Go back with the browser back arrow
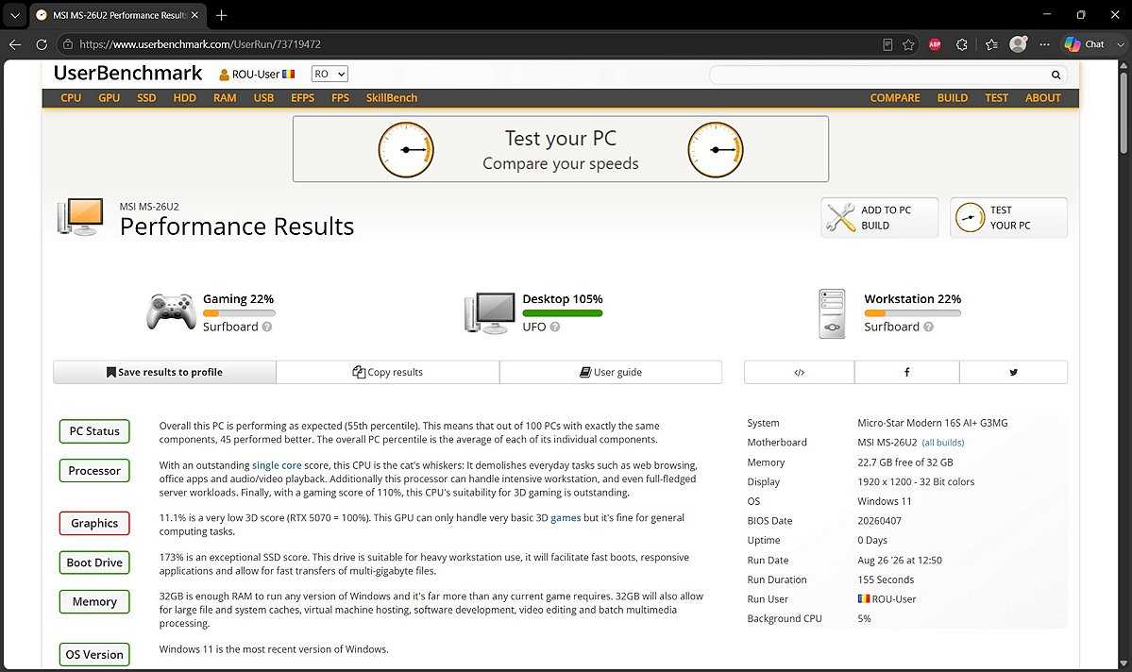 pyautogui.click(x=15, y=44)
